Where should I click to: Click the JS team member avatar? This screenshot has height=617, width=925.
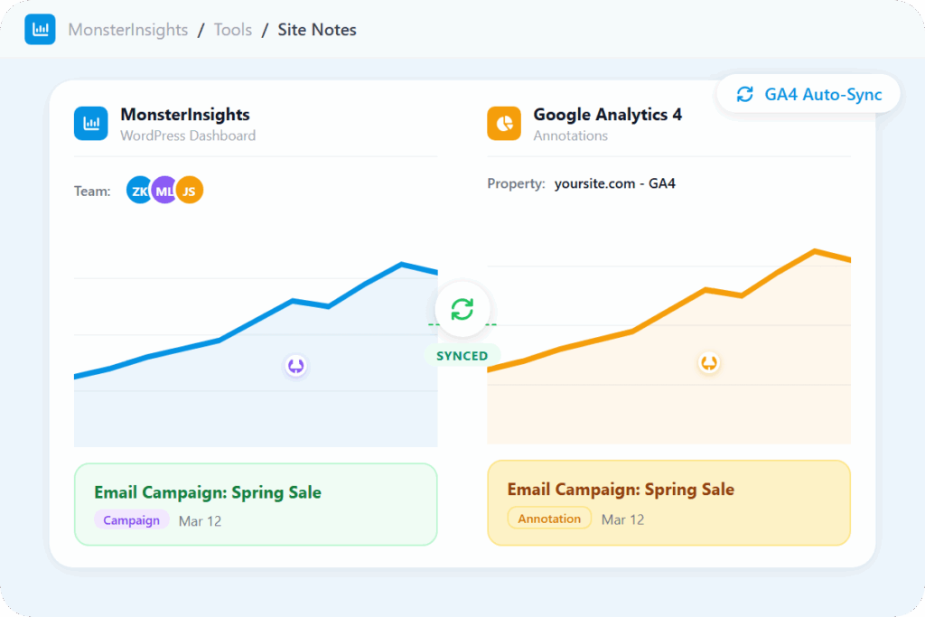pos(190,190)
